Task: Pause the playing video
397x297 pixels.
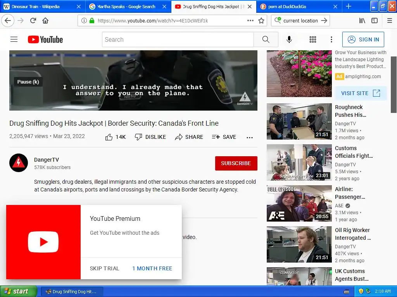Action: click(28, 82)
